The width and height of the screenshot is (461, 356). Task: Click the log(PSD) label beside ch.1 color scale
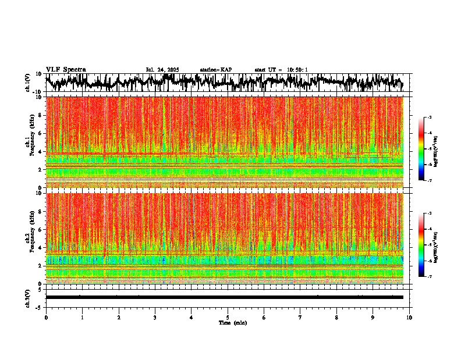[x=435, y=151]
